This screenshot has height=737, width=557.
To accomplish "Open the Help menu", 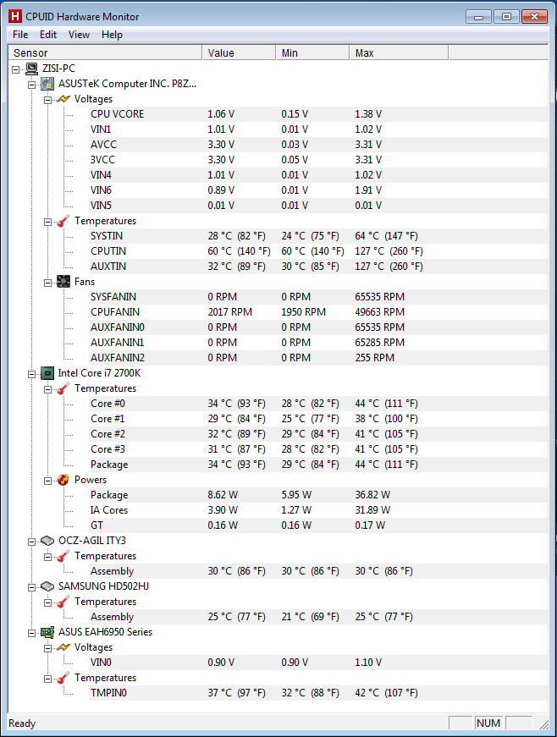I will [x=112, y=35].
